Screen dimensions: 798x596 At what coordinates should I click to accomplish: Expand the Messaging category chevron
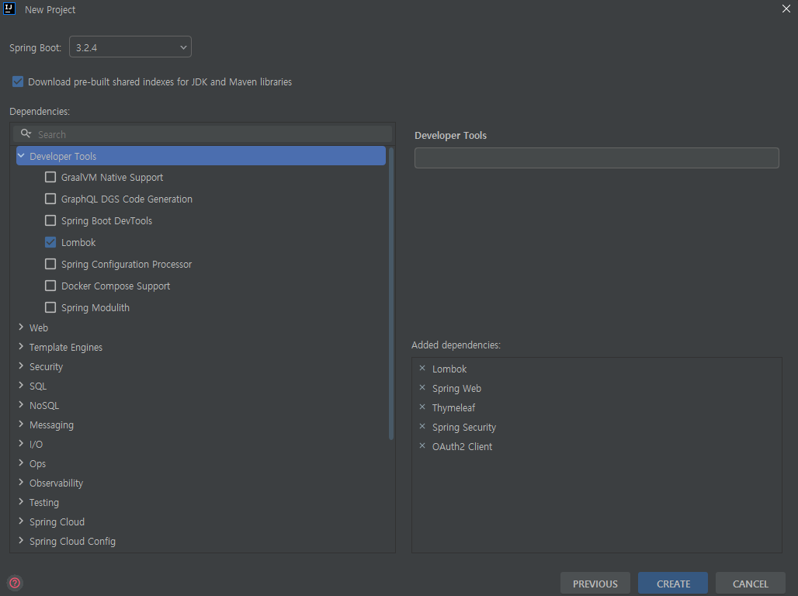(21, 424)
